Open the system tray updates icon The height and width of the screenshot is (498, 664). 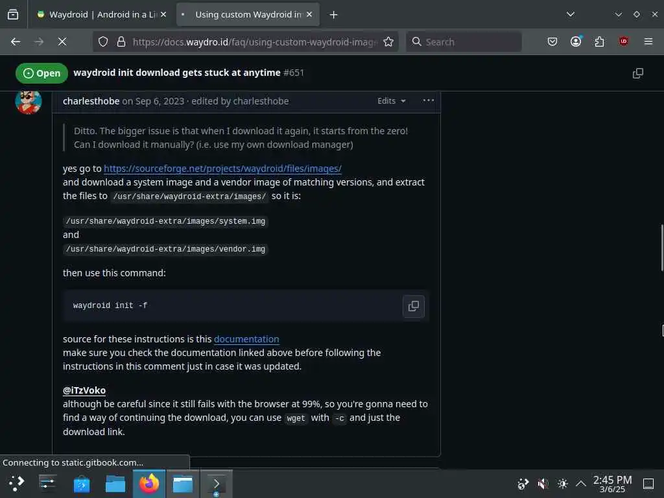point(523,484)
